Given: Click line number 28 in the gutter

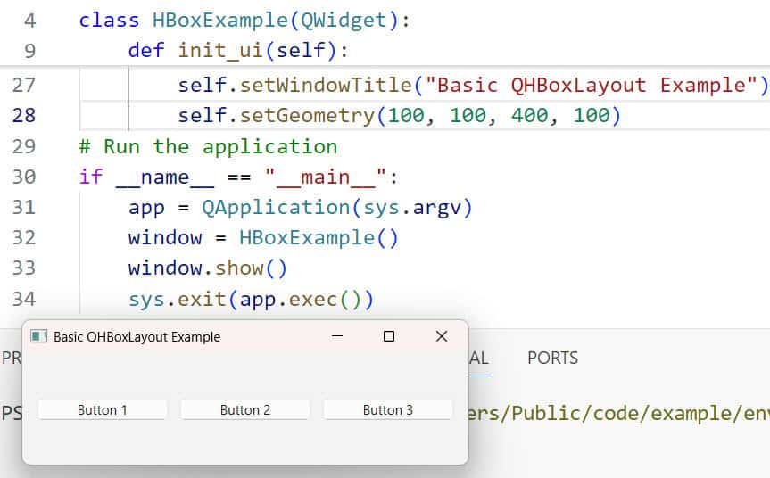Looking at the screenshot, I should coord(24,116).
